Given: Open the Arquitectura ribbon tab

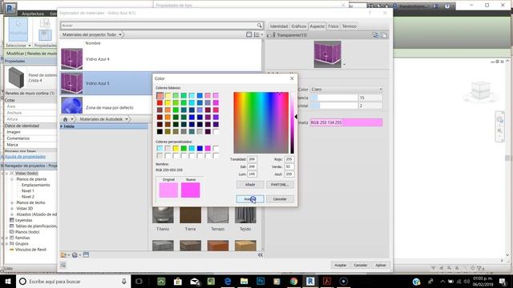Looking at the screenshot, I should pyautogui.click(x=33, y=14).
